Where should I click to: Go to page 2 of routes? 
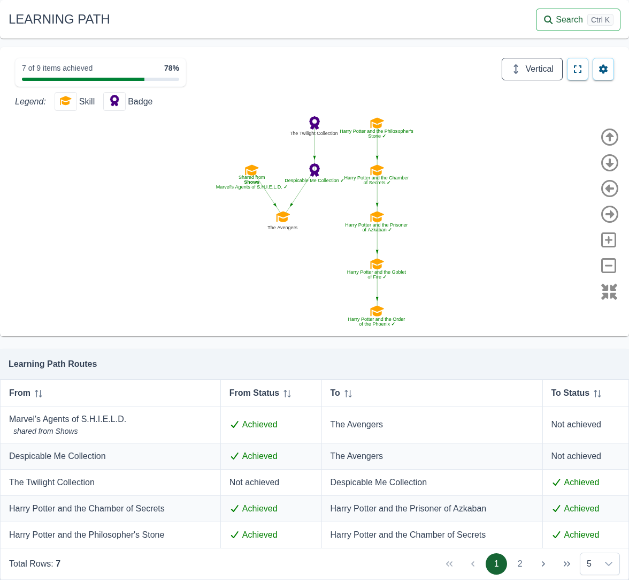[520, 563]
